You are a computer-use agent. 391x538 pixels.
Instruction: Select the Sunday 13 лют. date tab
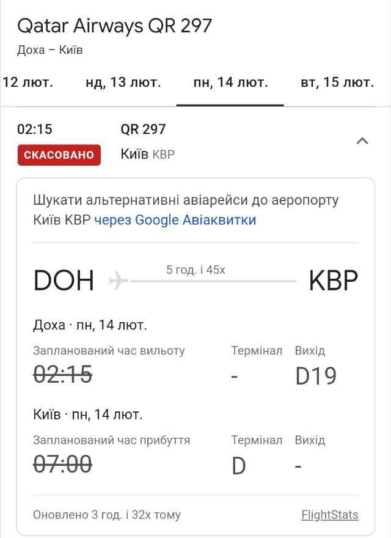pos(123,83)
